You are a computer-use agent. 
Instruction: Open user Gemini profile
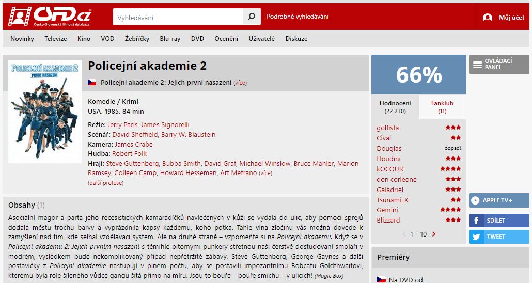click(387, 210)
